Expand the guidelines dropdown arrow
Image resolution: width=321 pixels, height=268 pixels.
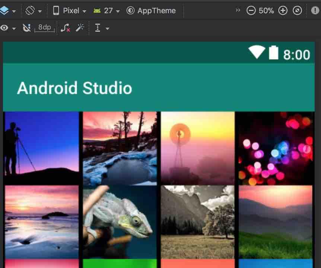tap(107, 28)
